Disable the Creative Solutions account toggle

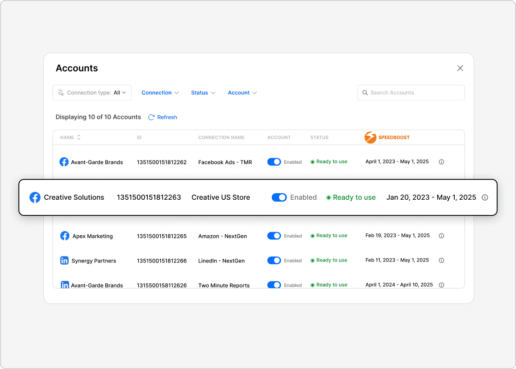[x=279, y=197]
